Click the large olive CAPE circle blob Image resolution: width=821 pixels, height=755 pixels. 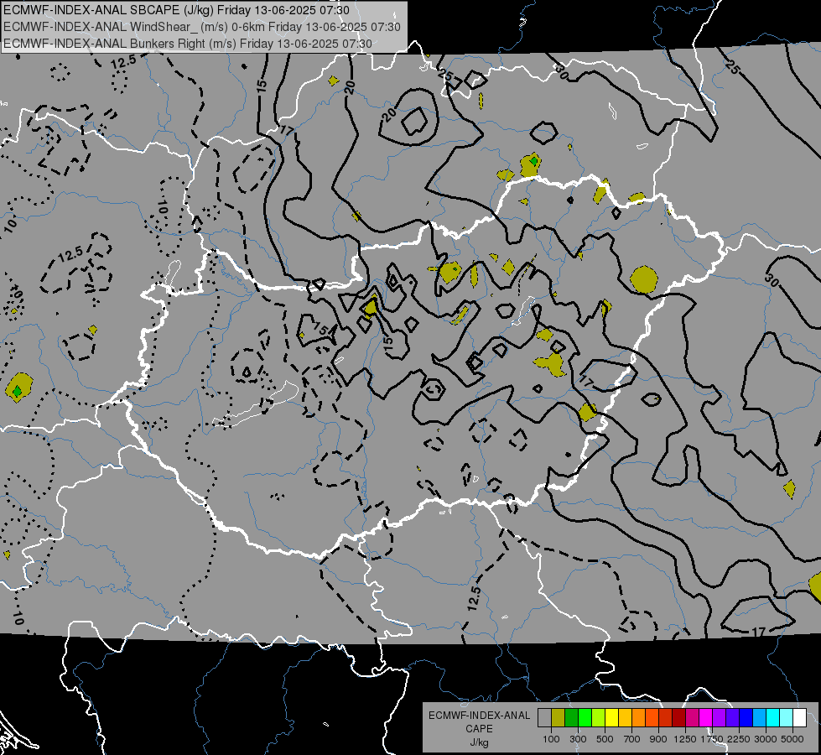[643, 279]
